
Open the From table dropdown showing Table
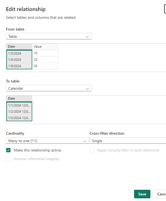[49, 36]
